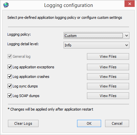Turn off Log sync dumps checkbox
The height and width of the screenshot is (135, 137).
coord(10,86)
